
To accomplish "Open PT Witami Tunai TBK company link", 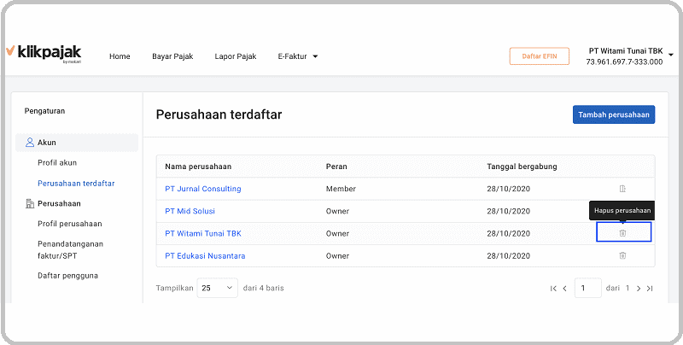I will pyautogui.click(x=203, y=233).
